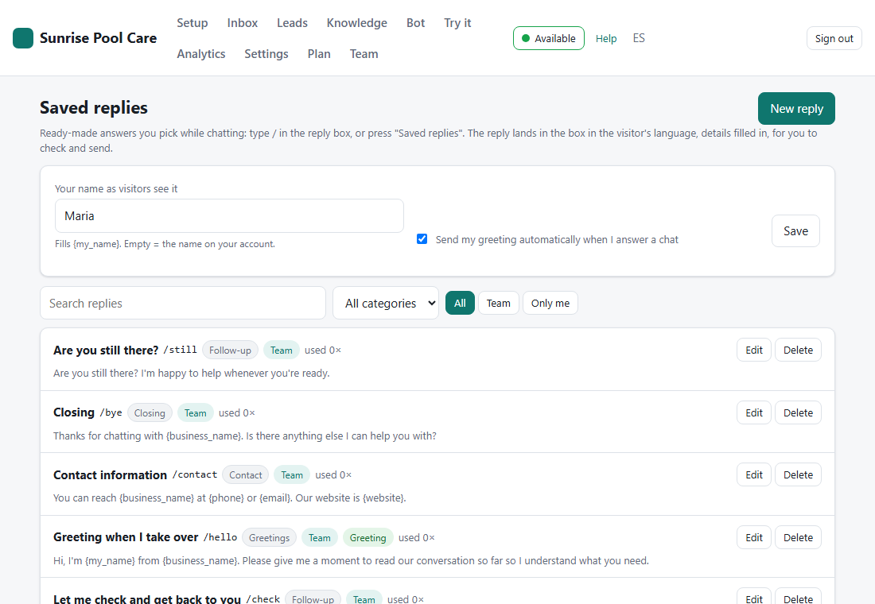
Task: Filter replies by Team
Action: [498, 304]
